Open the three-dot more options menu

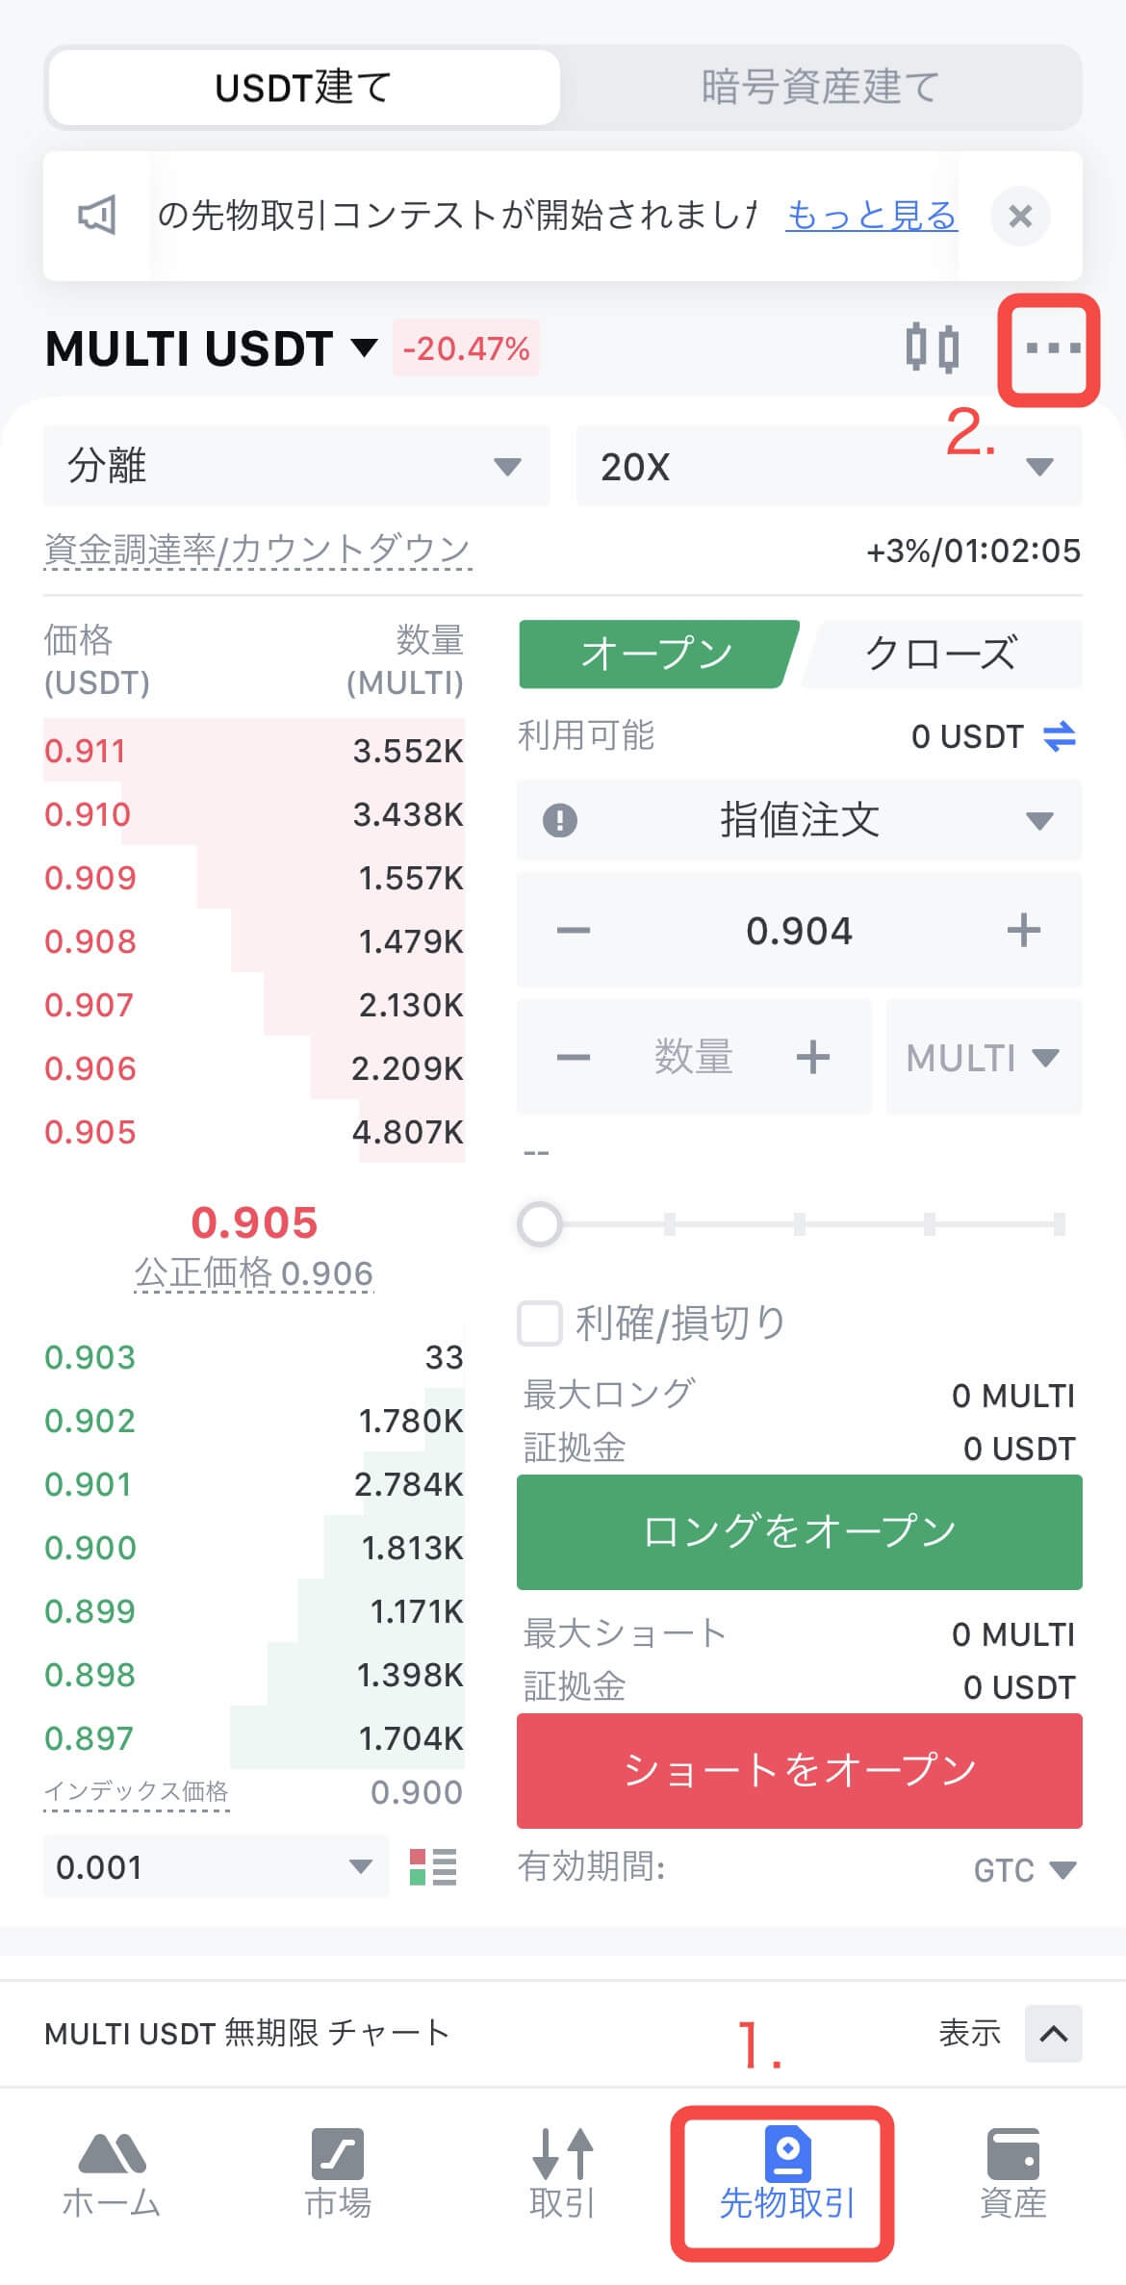click(1052, 347)
